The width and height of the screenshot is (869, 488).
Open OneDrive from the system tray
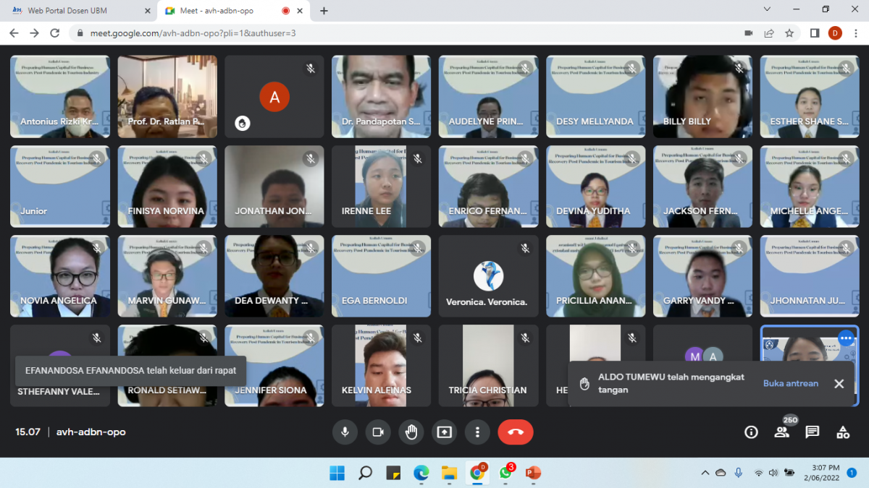(721, 473)
